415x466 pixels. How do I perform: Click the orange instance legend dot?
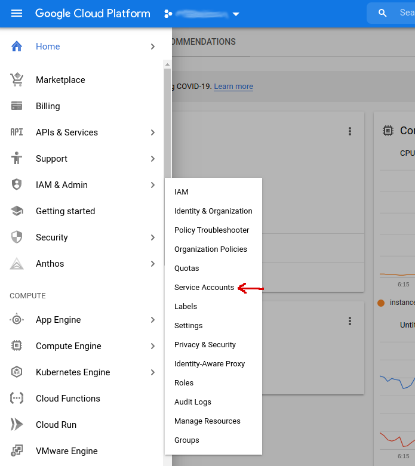[x=381, y=303]
